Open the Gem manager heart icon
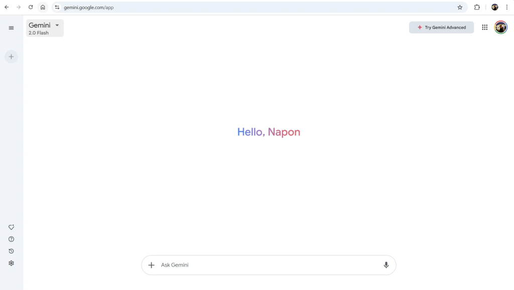514x290 pixels. pos(11,227)
